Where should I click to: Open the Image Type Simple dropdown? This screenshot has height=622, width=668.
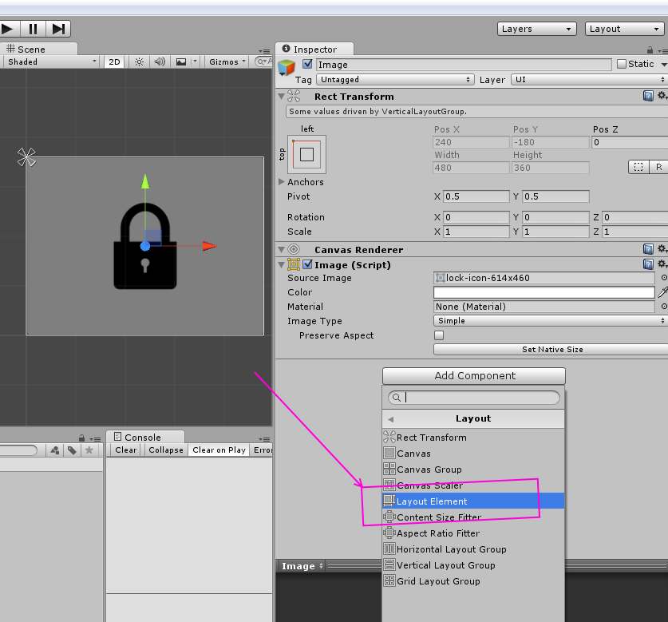click(550, 321)
